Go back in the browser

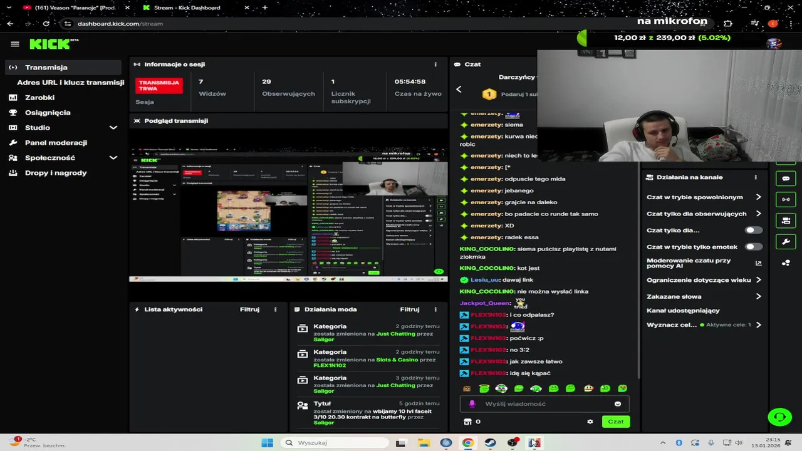pyautogui.click(x=10, y=23)
